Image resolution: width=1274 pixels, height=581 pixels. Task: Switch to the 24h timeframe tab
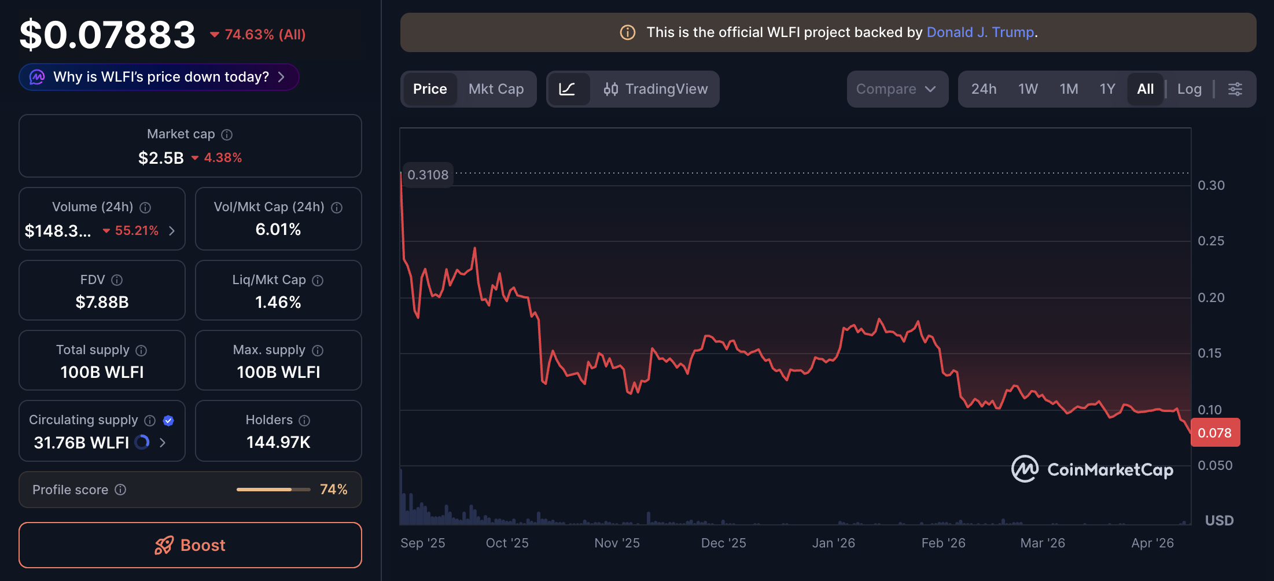coord(984,89)
